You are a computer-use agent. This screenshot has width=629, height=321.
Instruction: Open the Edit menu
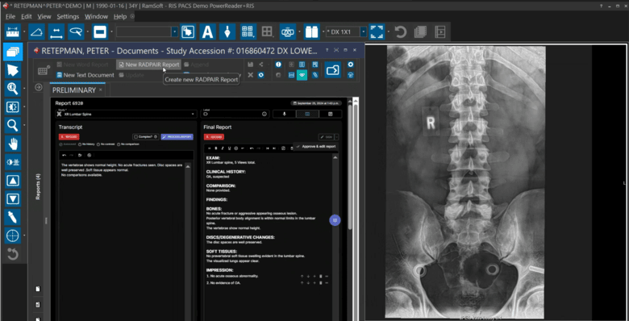[27, 16]
